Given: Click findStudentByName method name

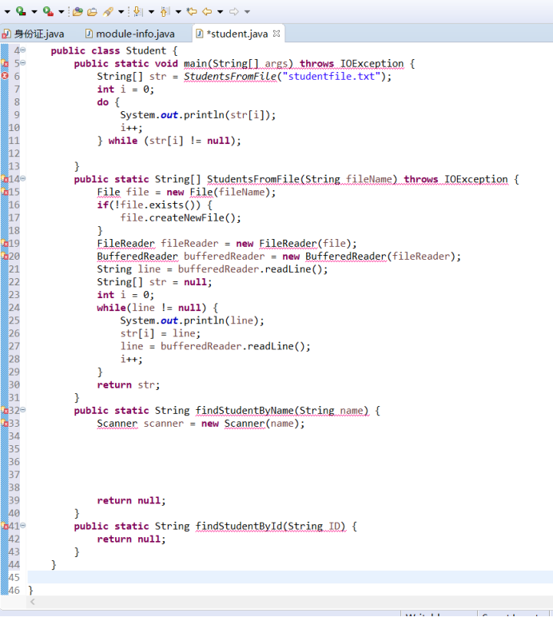Looking at the screenshot, I should coord(245,411).
